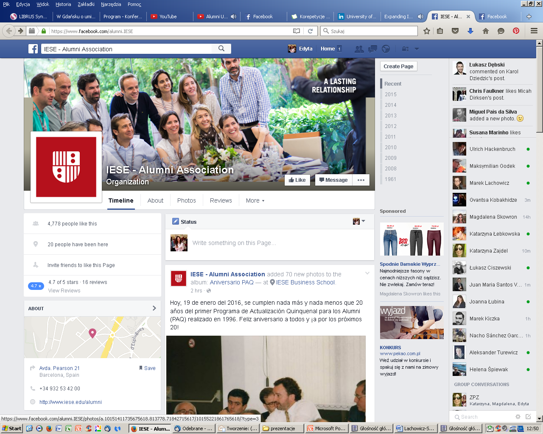This screenshot has width=543, height=434.
Task: Open the More dropdown on the page
Action: coord(255,200)
